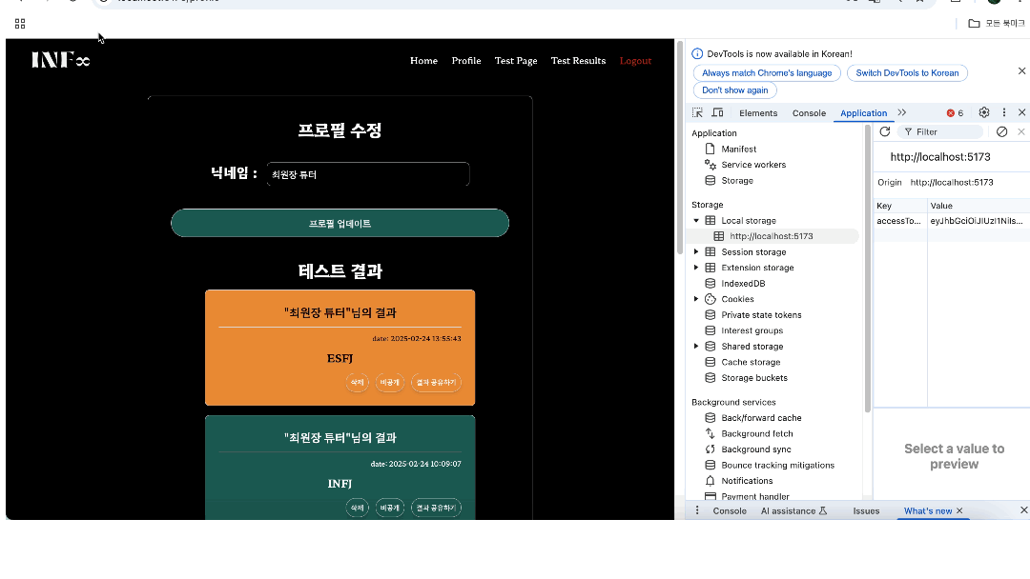Refresh the local storage table
The image size is (1030, 579).
[x=885, y=131]
